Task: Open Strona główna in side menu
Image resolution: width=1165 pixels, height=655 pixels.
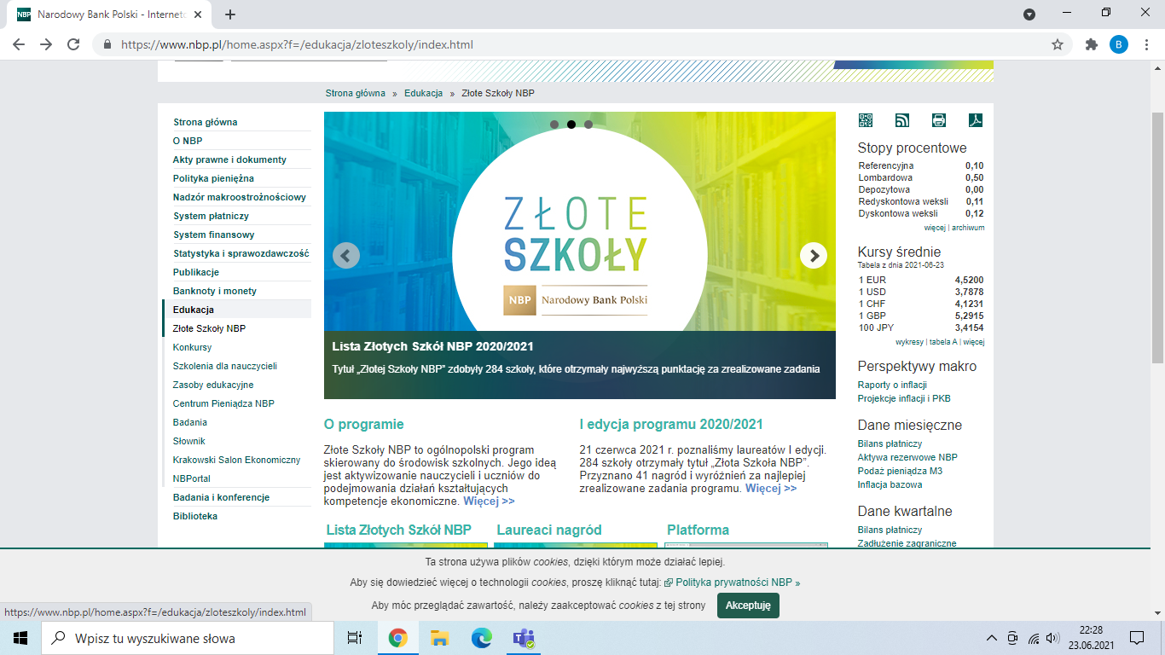Action: pyautogui.click(x=206, y=122)
